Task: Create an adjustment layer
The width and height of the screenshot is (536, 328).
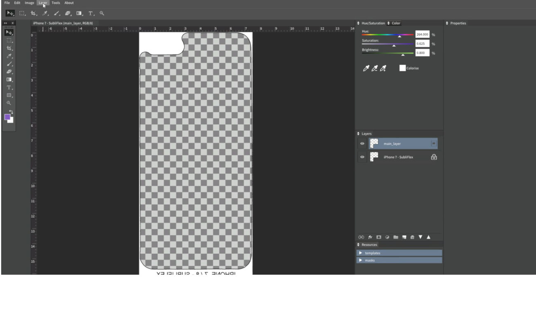Action: click(387, 237)
